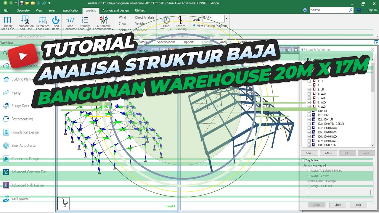Click View Loading Diagram

210,26
